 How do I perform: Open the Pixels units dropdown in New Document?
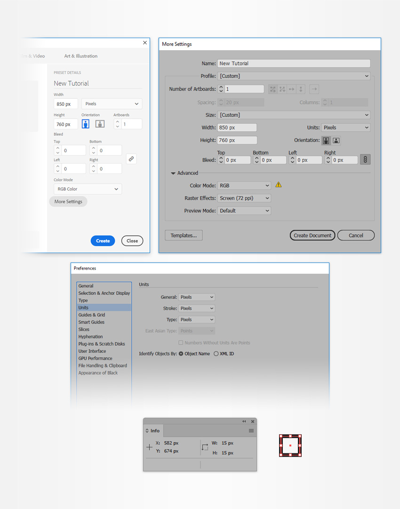click(112, 104)
